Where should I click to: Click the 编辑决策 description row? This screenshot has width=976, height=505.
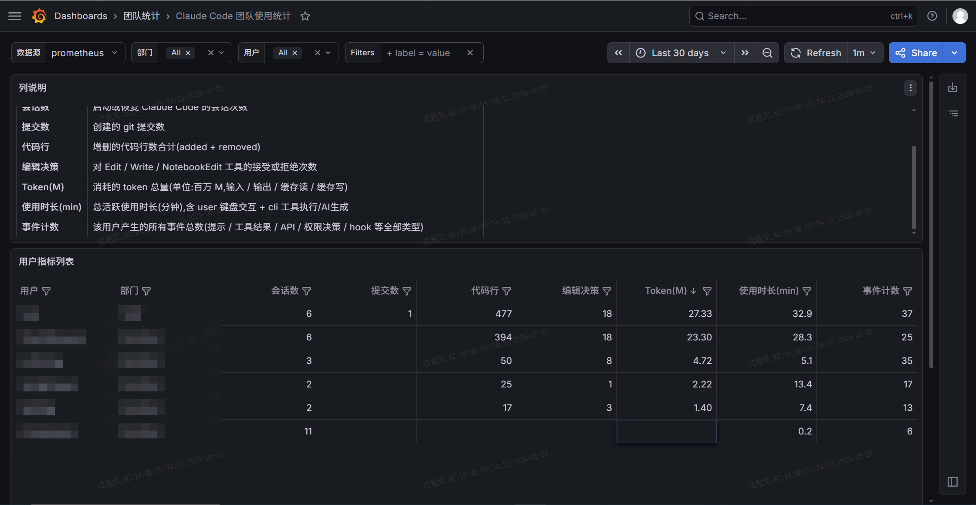[250, 167]
